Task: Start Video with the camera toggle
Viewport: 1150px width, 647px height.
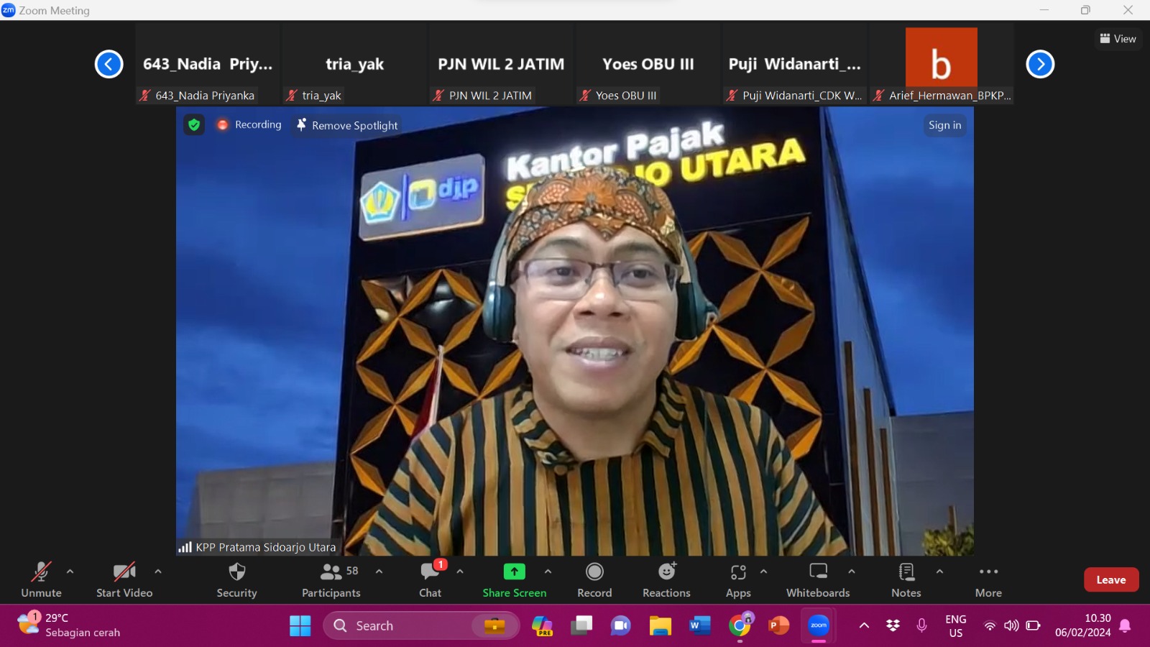Action: click(124, 572)
